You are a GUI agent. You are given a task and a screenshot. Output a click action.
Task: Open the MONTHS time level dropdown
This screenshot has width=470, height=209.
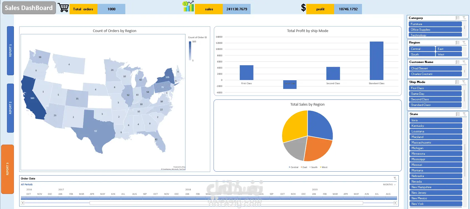[x=389, y=184]
